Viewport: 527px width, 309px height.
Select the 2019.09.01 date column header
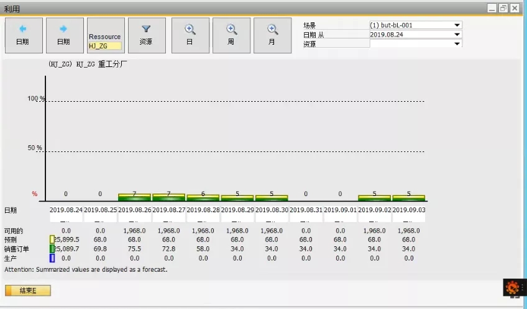(340, 210)
